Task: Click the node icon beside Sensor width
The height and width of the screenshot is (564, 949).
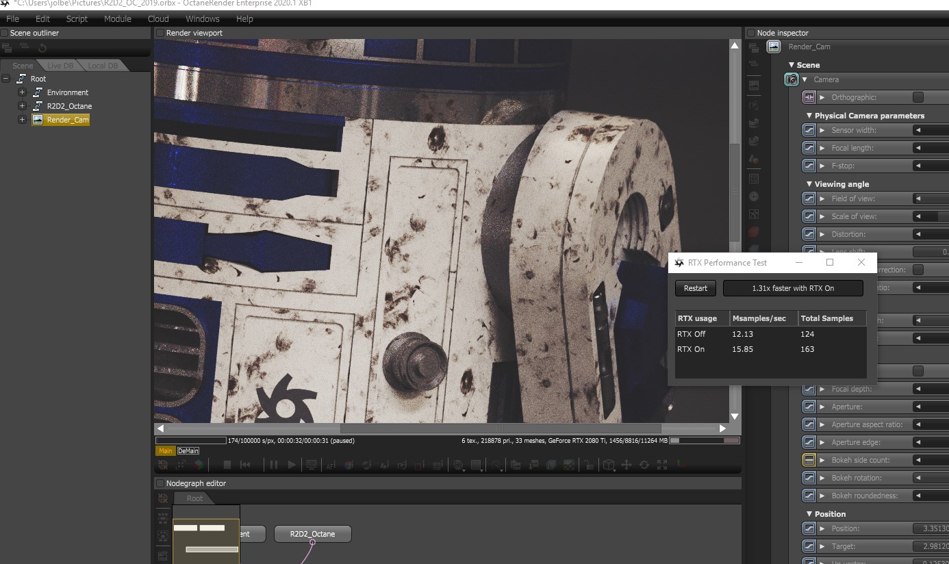Action: (x=809, y=130)
